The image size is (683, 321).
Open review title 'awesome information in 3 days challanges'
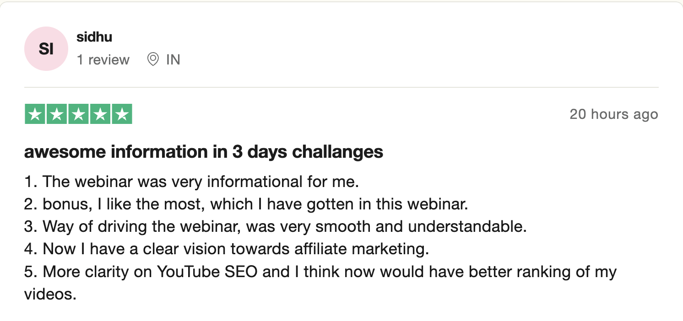click(203, 152)
